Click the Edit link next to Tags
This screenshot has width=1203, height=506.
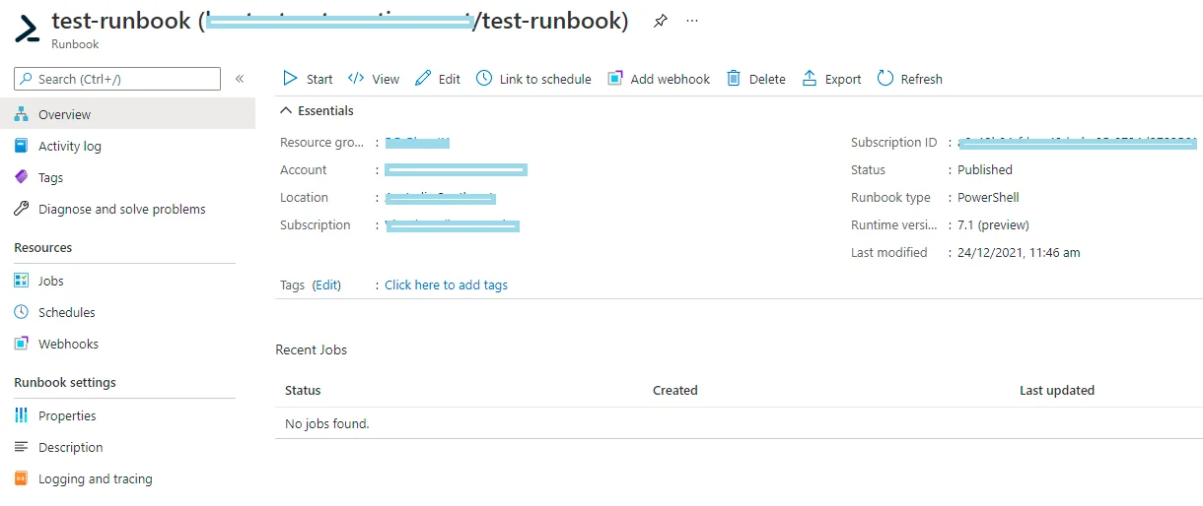click(326, 285)
